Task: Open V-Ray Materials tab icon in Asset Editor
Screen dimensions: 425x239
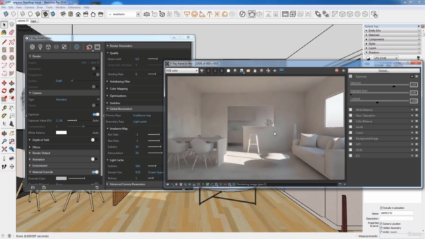Action: tap(33, 47)
